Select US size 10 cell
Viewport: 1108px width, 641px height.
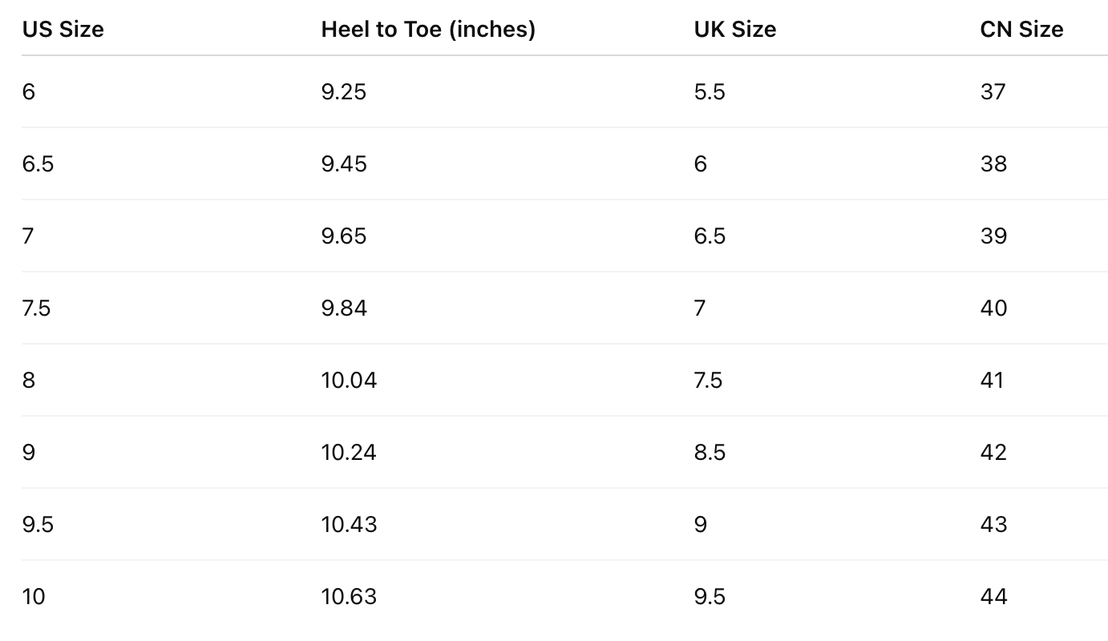click(x=34, y=597)
